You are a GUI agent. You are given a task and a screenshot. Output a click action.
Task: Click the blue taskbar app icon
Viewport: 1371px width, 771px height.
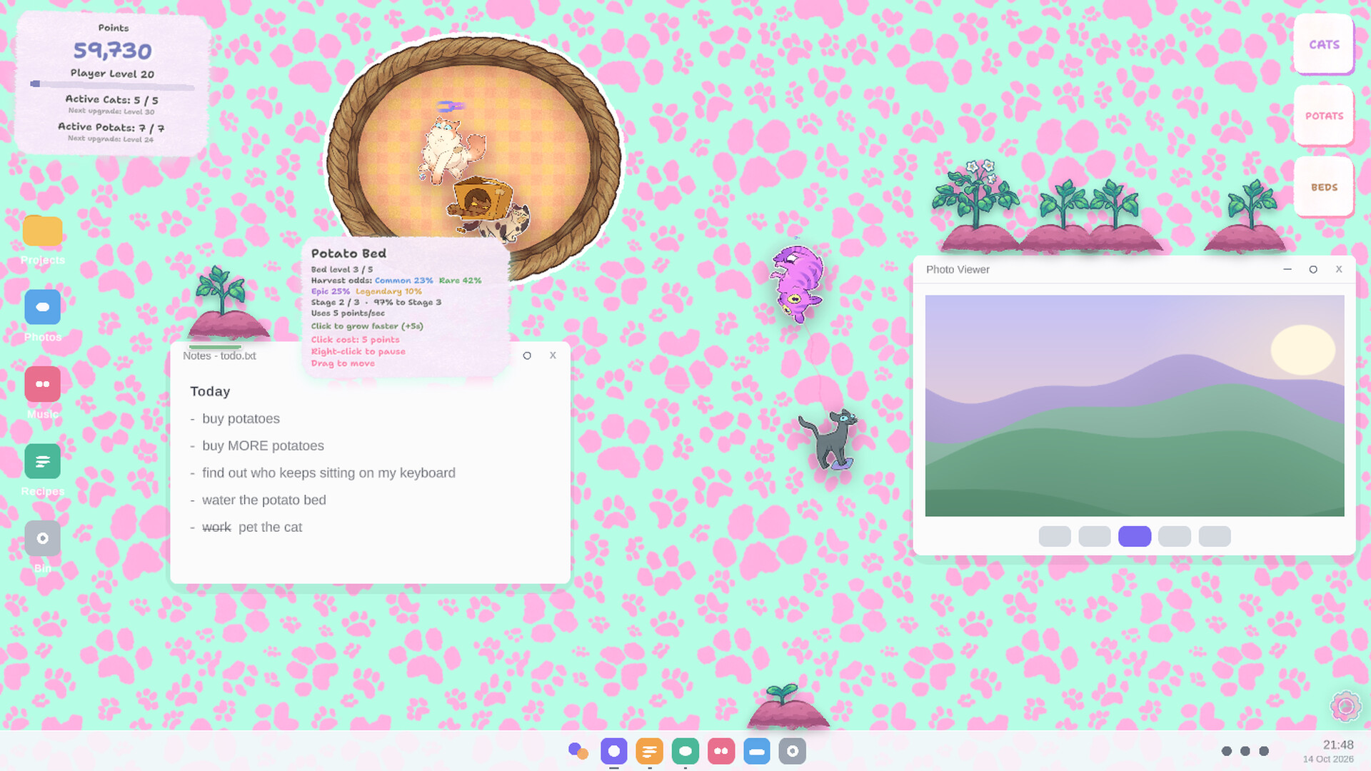click(757, 751)
